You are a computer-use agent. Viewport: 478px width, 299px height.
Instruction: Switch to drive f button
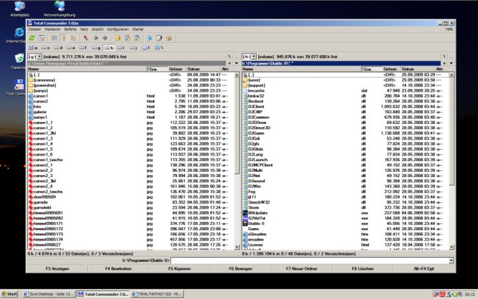click(x=83, y=48)
